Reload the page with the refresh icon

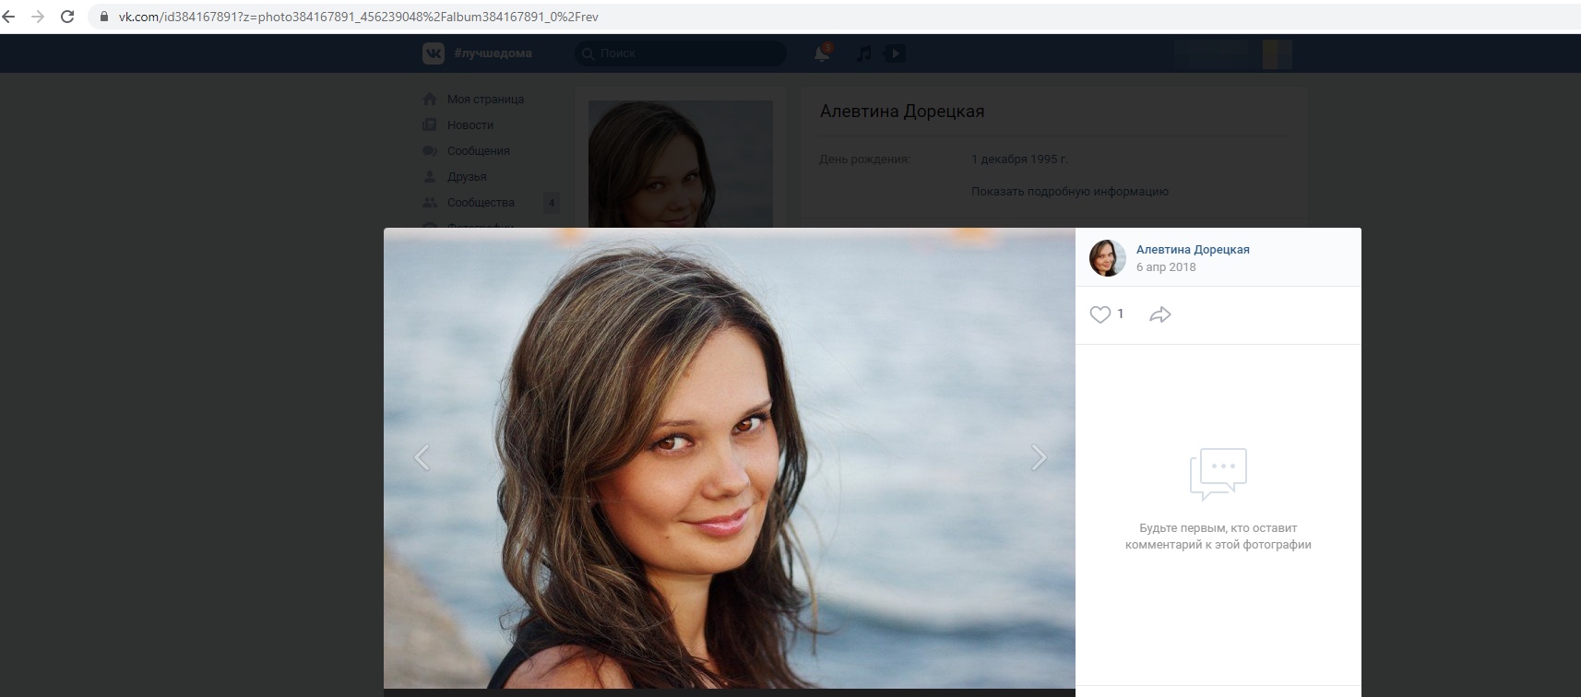(67, 17)
